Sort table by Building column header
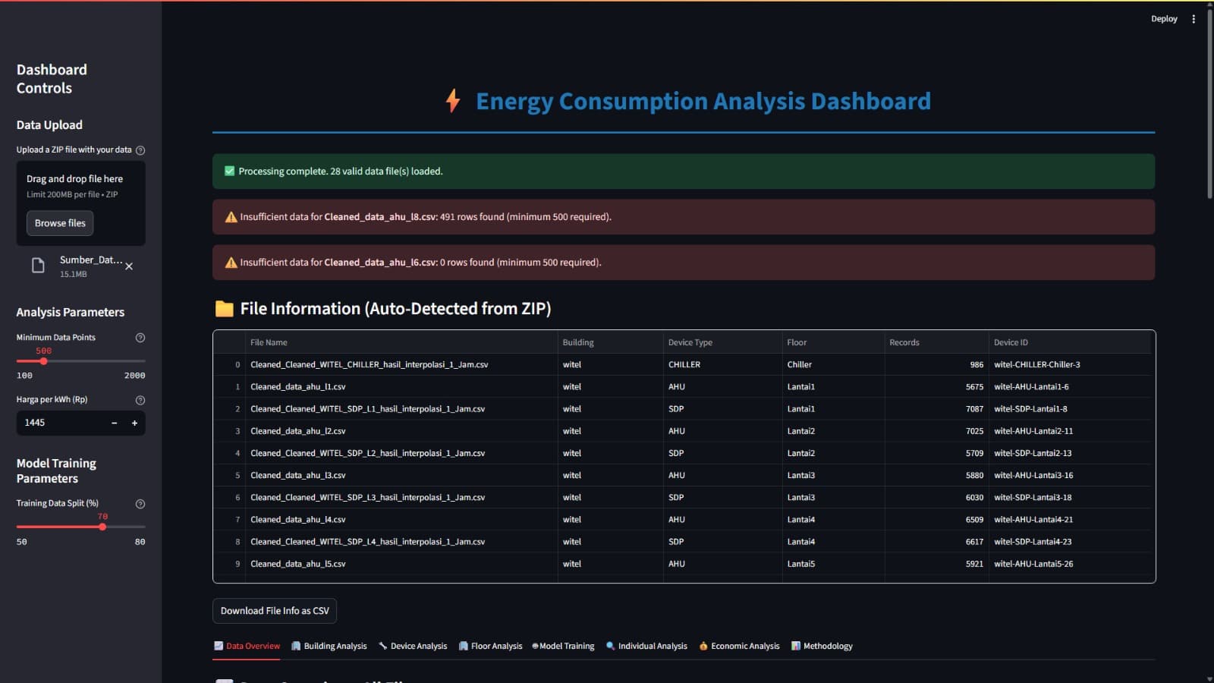The image size is (1214, 683). click(610, 342)
